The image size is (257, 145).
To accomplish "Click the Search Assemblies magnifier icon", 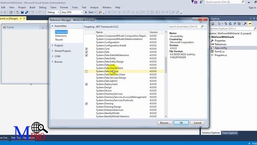I will (202, 27).
